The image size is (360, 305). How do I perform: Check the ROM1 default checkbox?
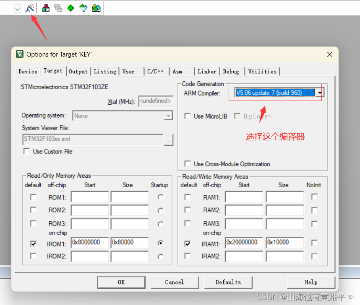pyautogui.click(x=34, y=197)
